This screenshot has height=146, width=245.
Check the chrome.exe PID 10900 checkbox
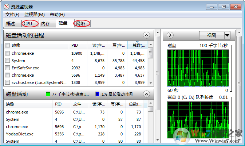[x=7, y=53]
